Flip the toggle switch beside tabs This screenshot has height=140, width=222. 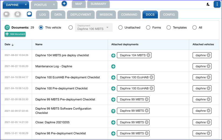(x=7, y=14)
